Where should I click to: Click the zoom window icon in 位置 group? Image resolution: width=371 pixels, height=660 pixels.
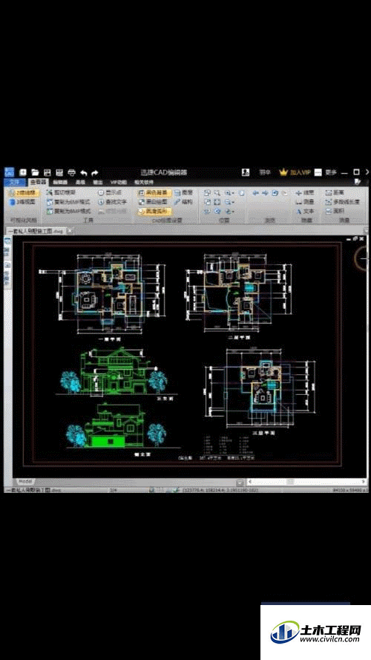[207, 193]
